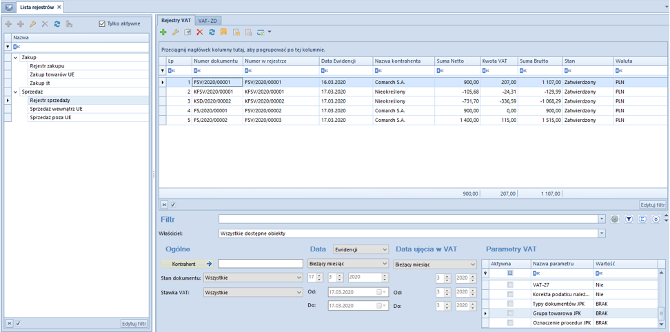Image resolution: width=670 pixels, height=332 pixels.
Task: Click the funnel filter icon beside Filtr field
Action: click(629, 219)
